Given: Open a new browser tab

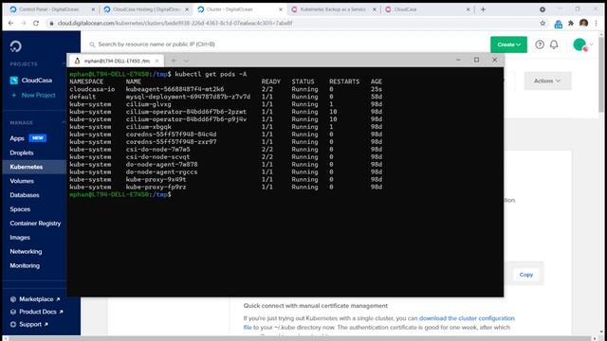Looking at the screenshot, I should pyautogui.click(x=483, y=9).
